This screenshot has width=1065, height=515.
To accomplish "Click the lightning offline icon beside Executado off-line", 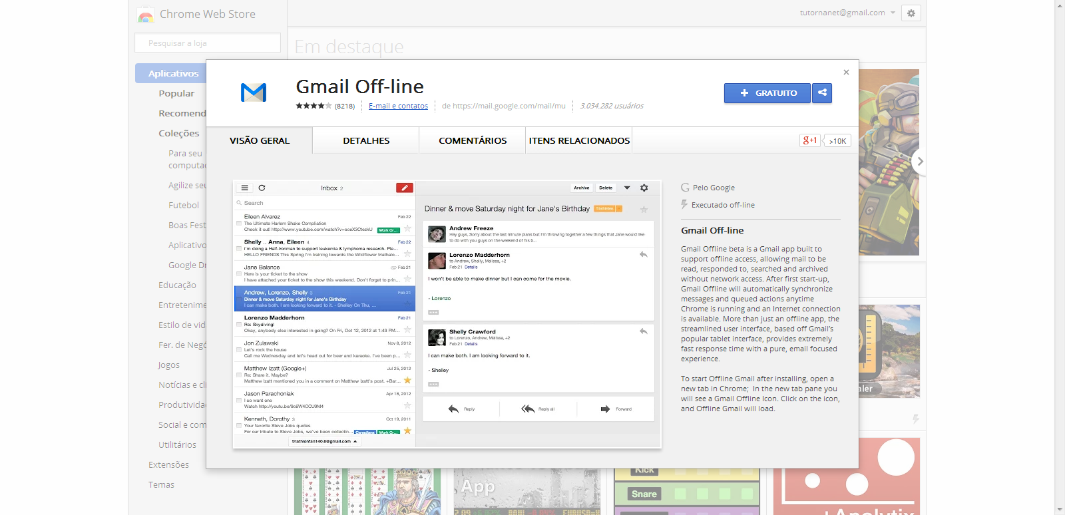I will pos(684,205).
